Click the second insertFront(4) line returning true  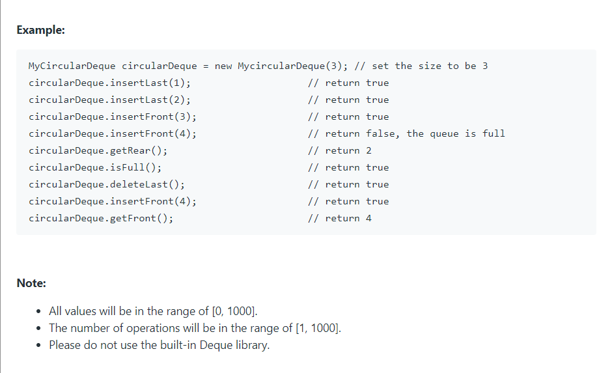[208, 201]
